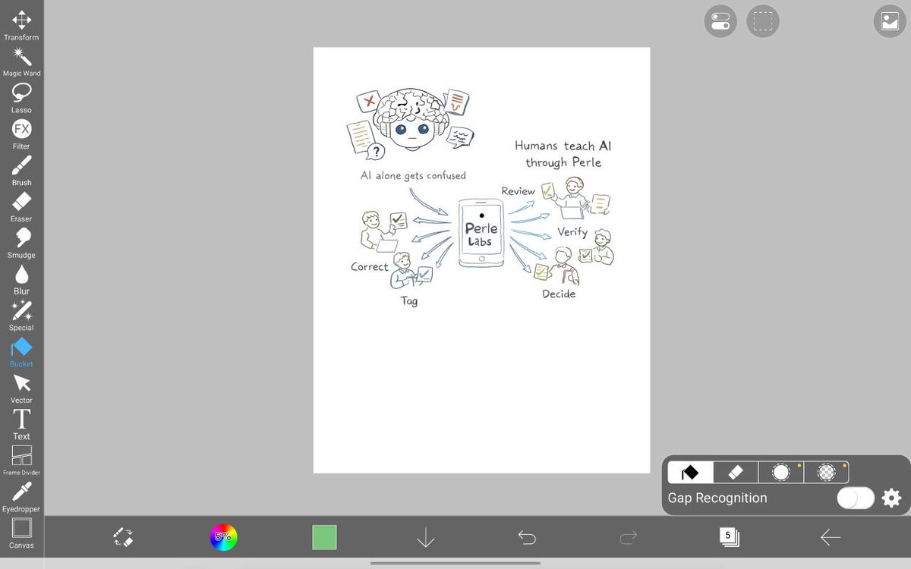
Task: Select the Lasso tool
Action: point(21,98)
